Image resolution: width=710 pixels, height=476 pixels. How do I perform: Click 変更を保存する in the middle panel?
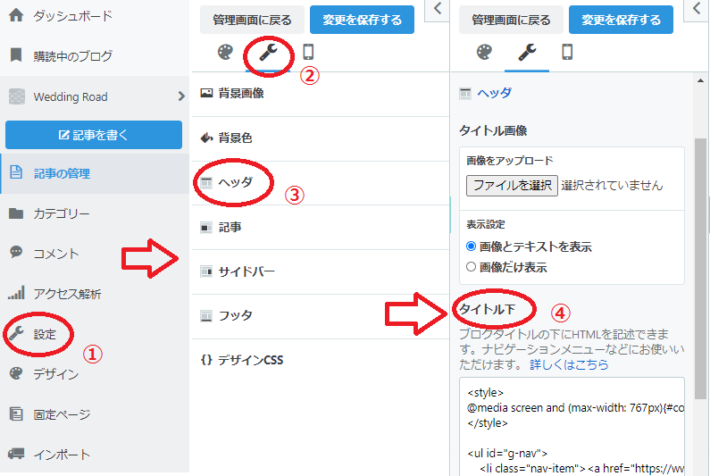(x=362, y=20)
